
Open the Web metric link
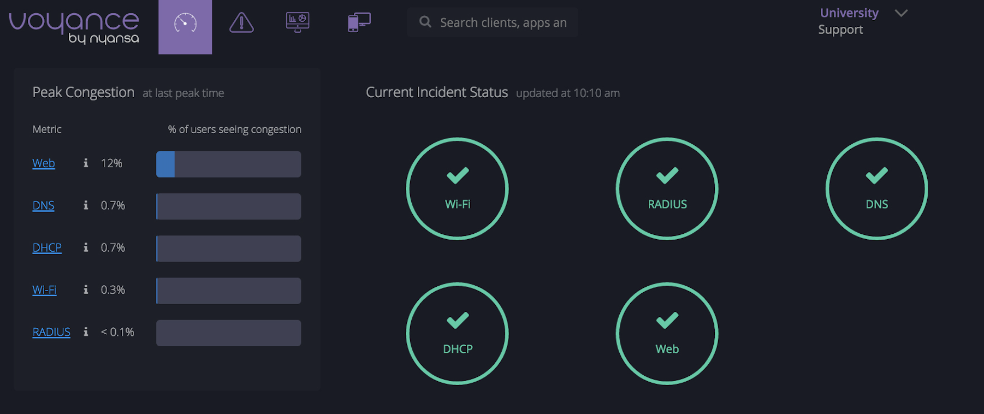[44, 163]
